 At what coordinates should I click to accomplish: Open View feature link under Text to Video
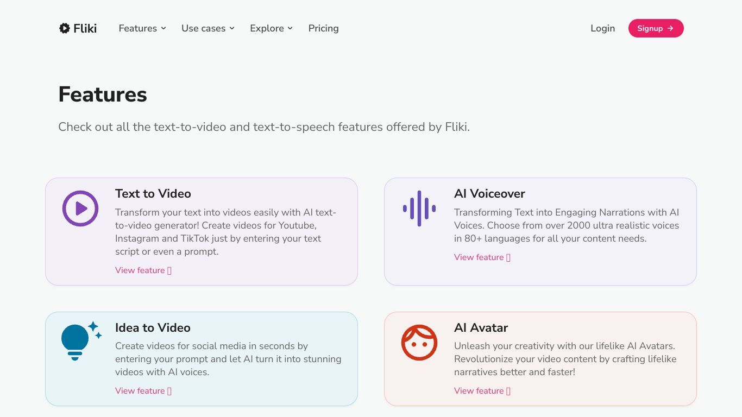pyautogui.click(x=143, y=270)
